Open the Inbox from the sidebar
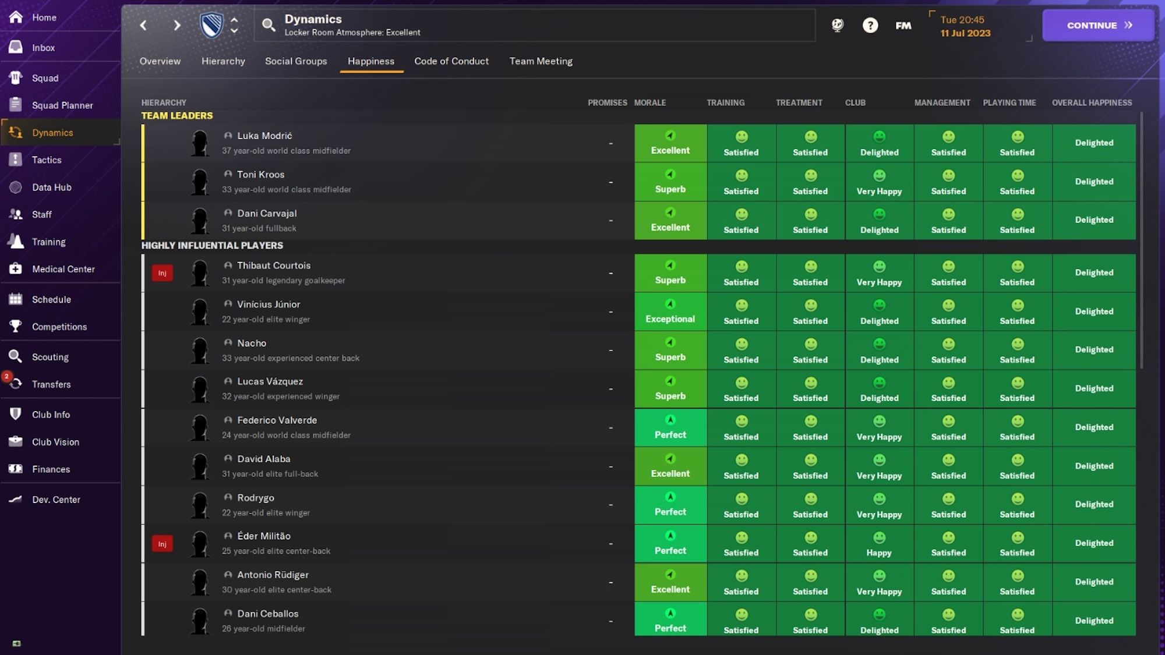Screen dimensions: 1165x655 coord(43,47)
